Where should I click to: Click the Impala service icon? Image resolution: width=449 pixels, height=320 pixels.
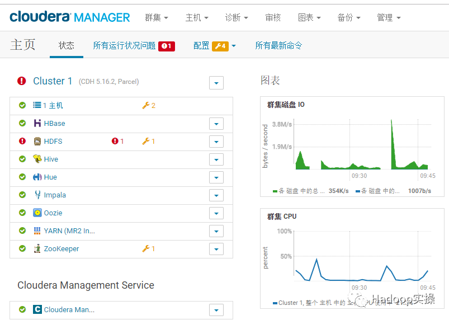[37, 195]
